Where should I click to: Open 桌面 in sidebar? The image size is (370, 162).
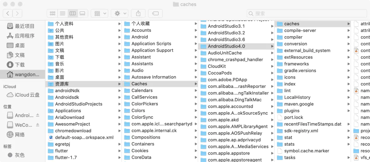click(22, 45)
